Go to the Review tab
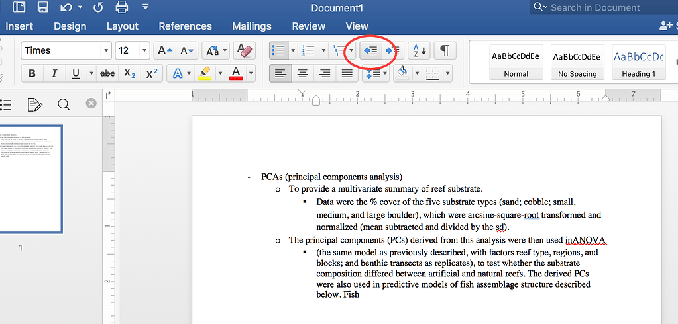 point(308,26)
